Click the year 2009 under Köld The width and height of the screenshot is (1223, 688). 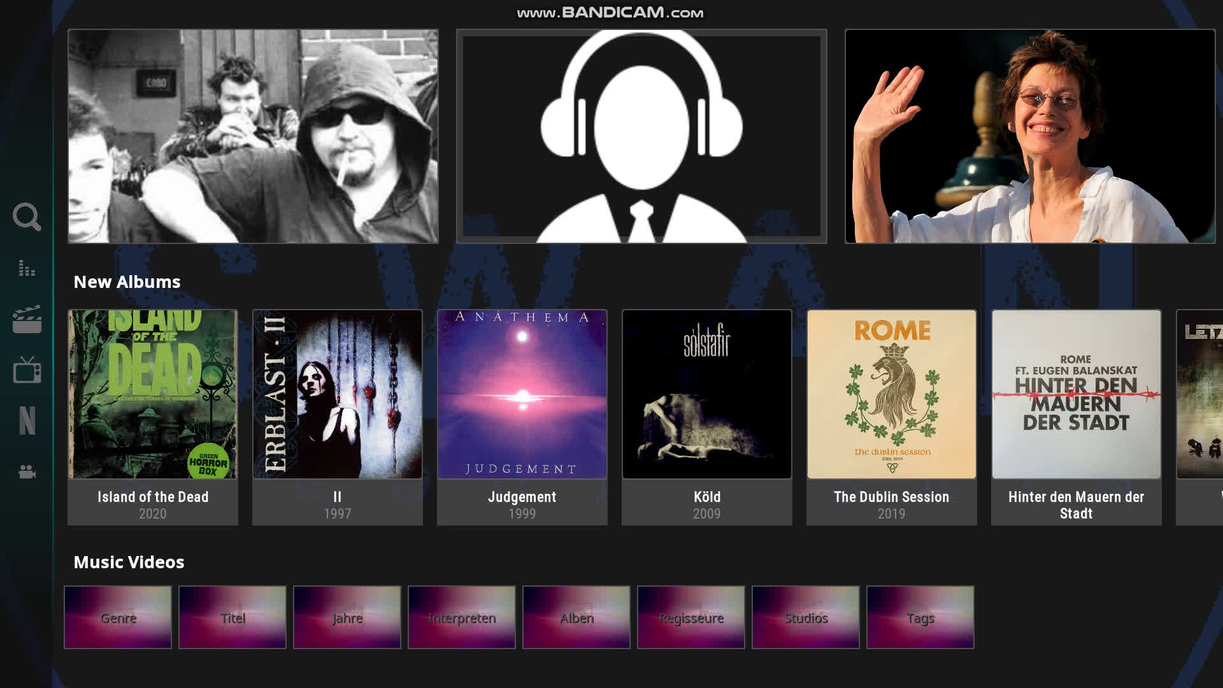pyautogui.click(x=707, y=513)
